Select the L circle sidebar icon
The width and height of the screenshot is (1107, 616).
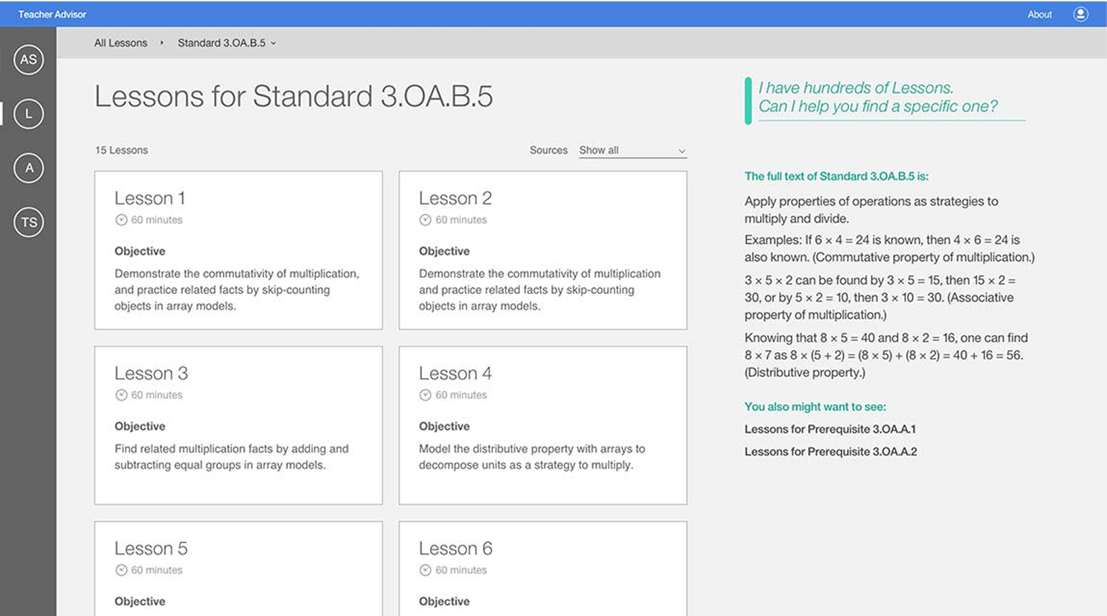[x=28, y=114]
